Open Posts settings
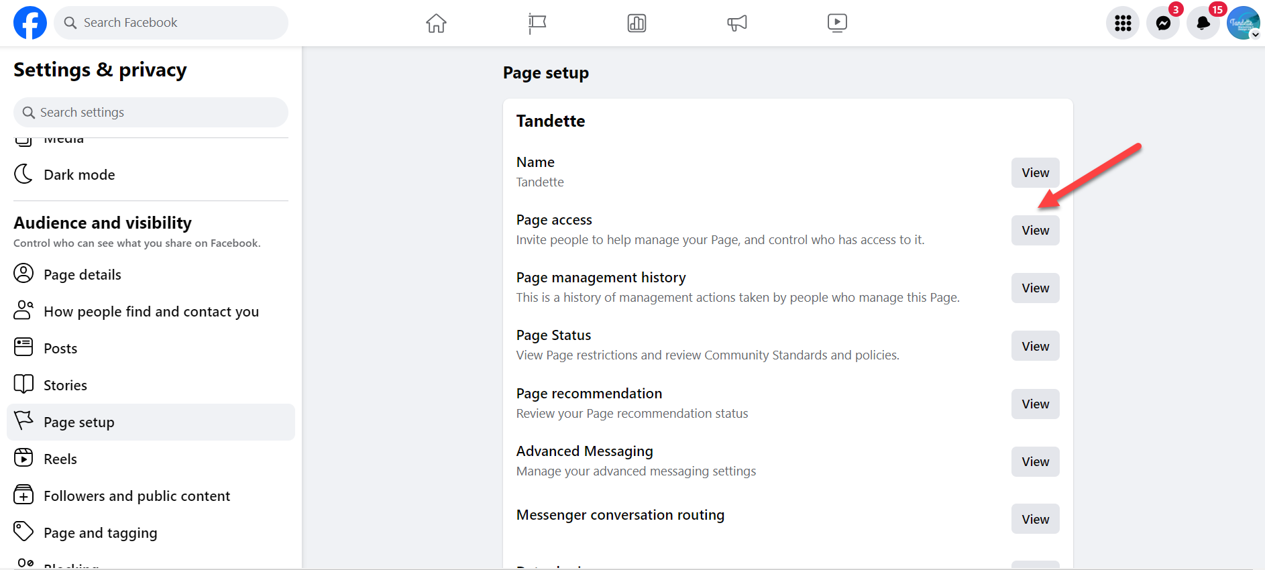1265x570 pixels. (151, 348)
